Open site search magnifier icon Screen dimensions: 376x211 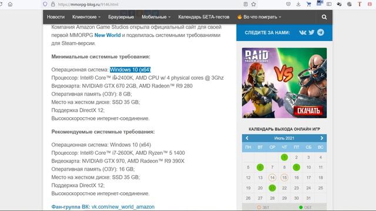point(324,17)
